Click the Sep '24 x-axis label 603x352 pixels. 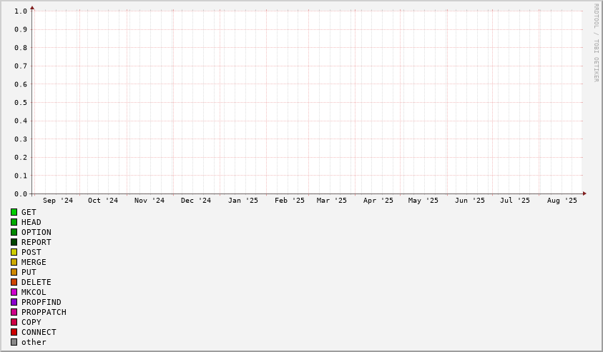58,201
